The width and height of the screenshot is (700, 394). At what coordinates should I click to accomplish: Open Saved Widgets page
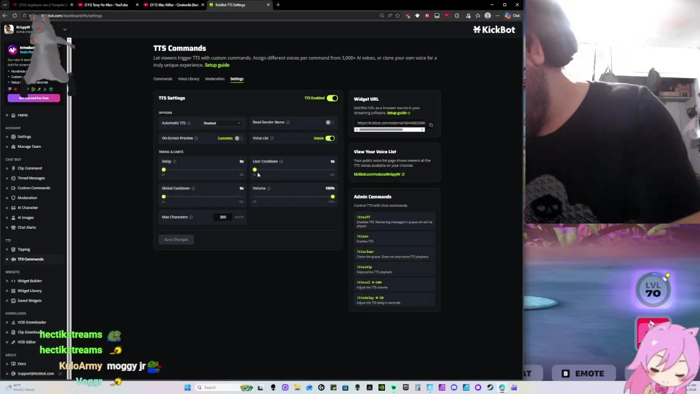coord(29,300)
